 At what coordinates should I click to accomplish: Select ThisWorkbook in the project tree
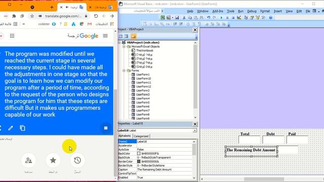point(145,51)
